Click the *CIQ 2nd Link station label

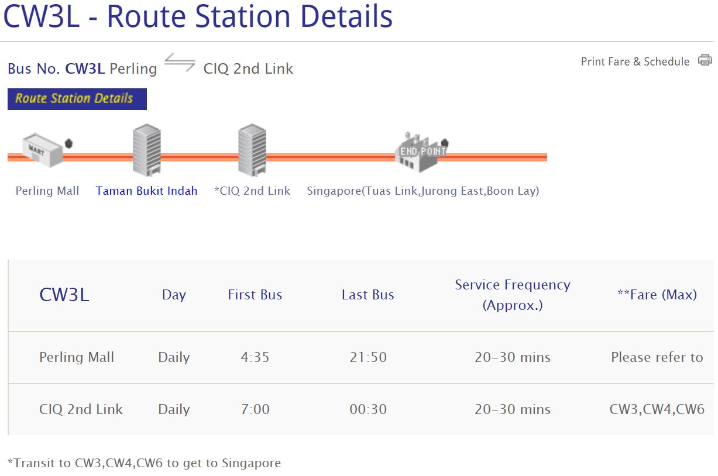(252, 191)
